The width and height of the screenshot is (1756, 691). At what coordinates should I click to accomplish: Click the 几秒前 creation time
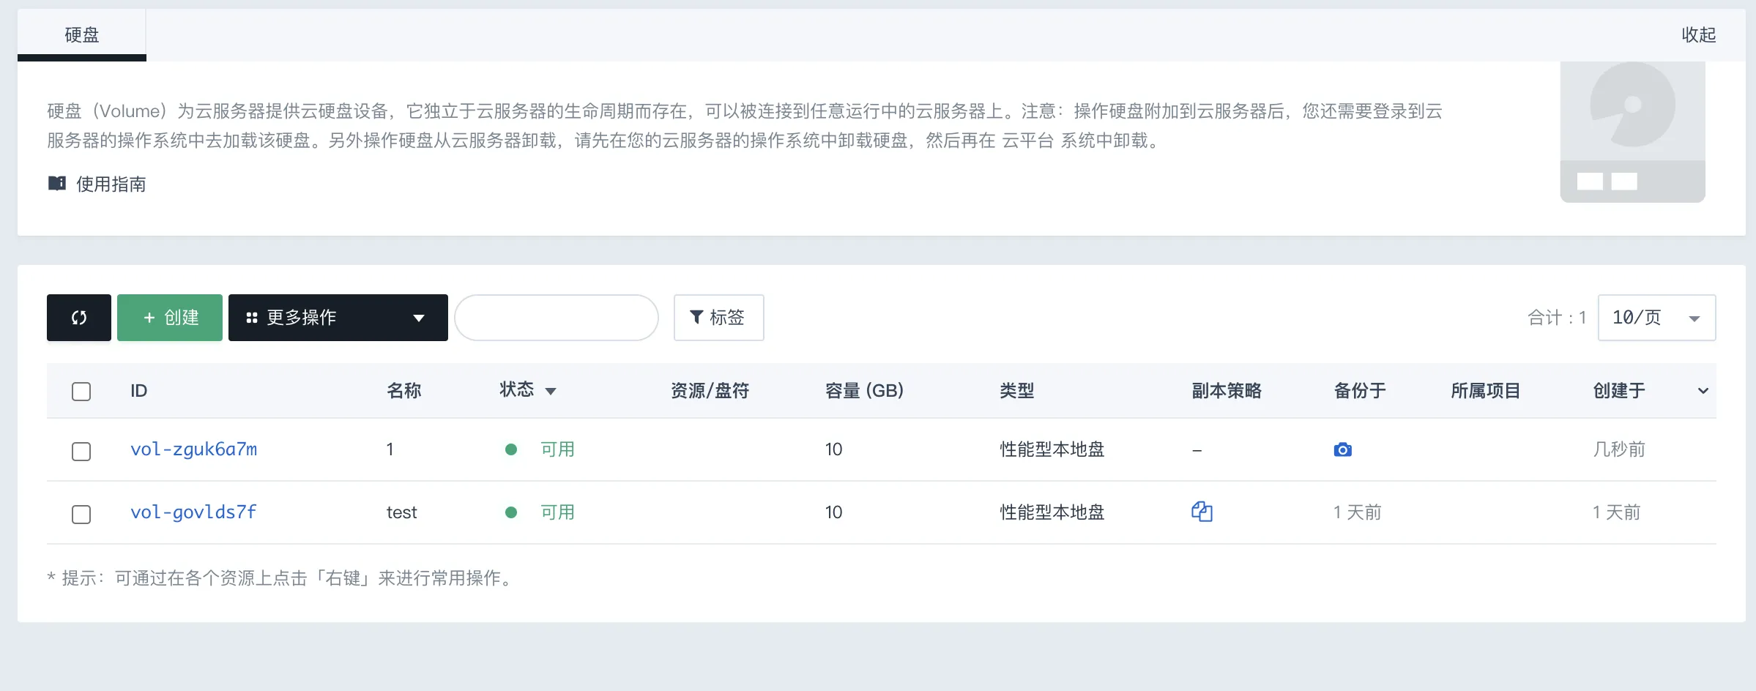[1619, 449]
